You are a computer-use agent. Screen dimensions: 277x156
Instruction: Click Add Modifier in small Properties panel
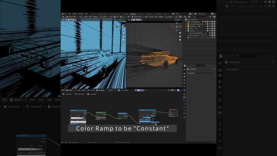[201, 73]
